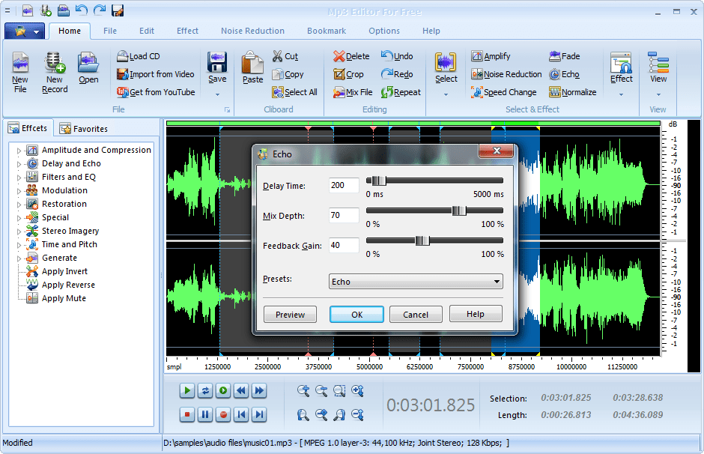
Task: Click the Mix Depth slider handle
Action: (459, 211)
